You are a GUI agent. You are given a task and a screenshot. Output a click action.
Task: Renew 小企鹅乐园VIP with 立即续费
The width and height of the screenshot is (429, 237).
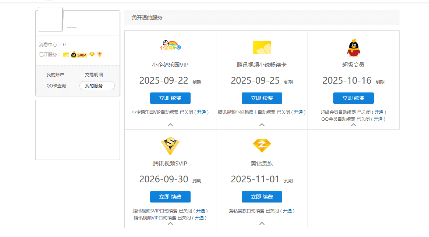pyautogui.click(x=170, y=98)
